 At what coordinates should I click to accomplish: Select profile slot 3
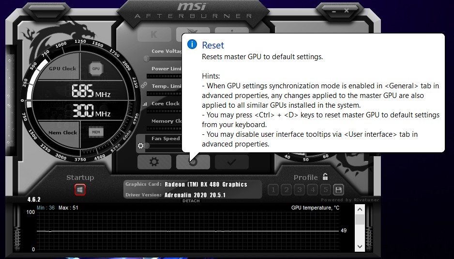click(300, 190)
